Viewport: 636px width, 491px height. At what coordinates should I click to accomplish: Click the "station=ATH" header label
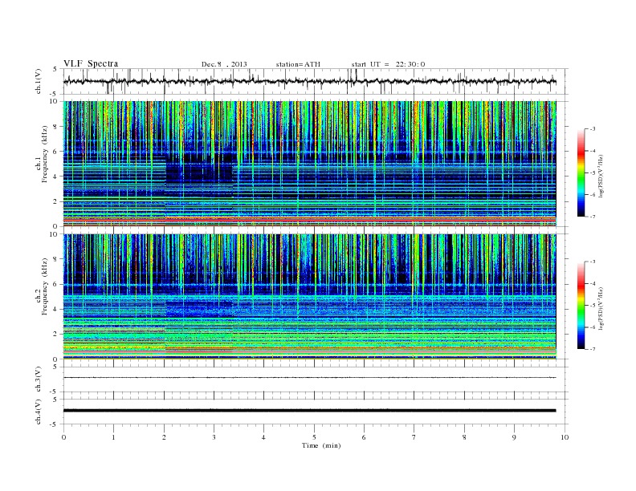298,64
